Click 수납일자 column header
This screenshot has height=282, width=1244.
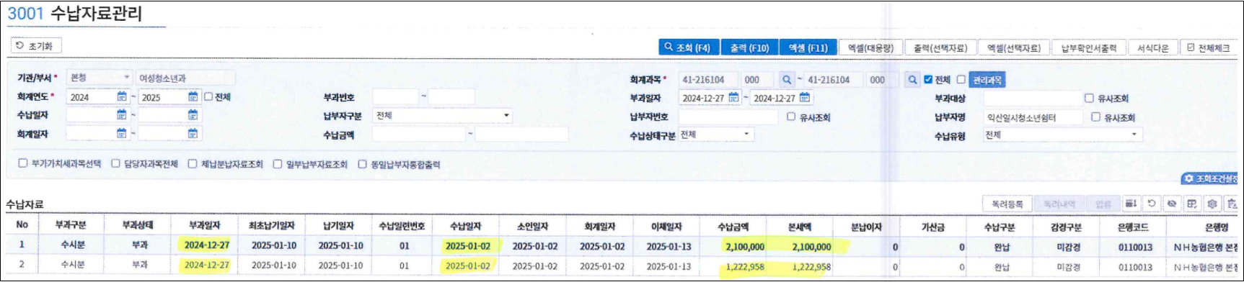coord(466,226)
